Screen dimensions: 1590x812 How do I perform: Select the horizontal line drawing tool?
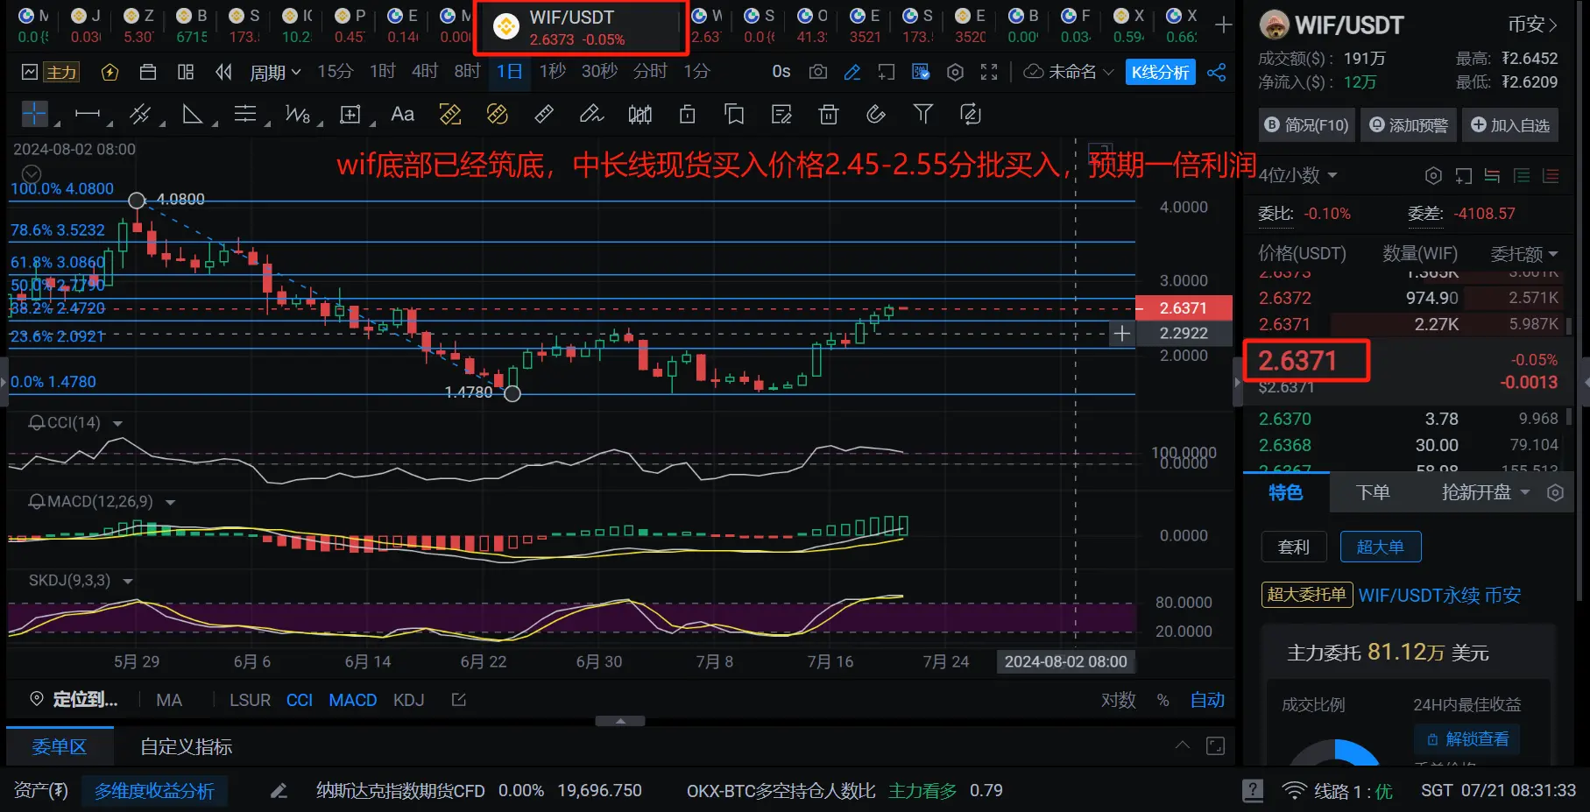click(88, 114)
